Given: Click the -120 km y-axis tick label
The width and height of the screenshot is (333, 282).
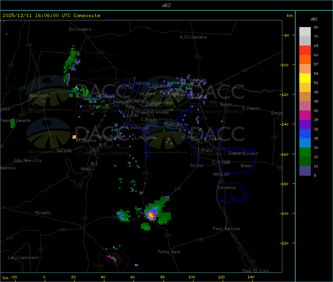Looking at the screenshot, I should 284,94.
